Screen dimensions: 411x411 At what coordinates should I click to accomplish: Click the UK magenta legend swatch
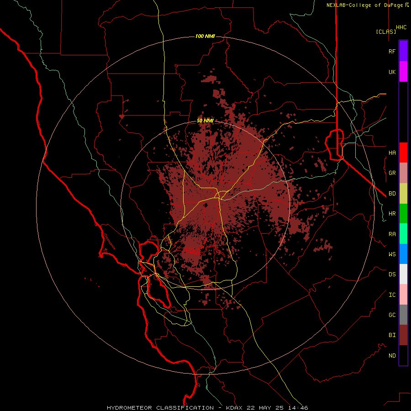point(403,72)
